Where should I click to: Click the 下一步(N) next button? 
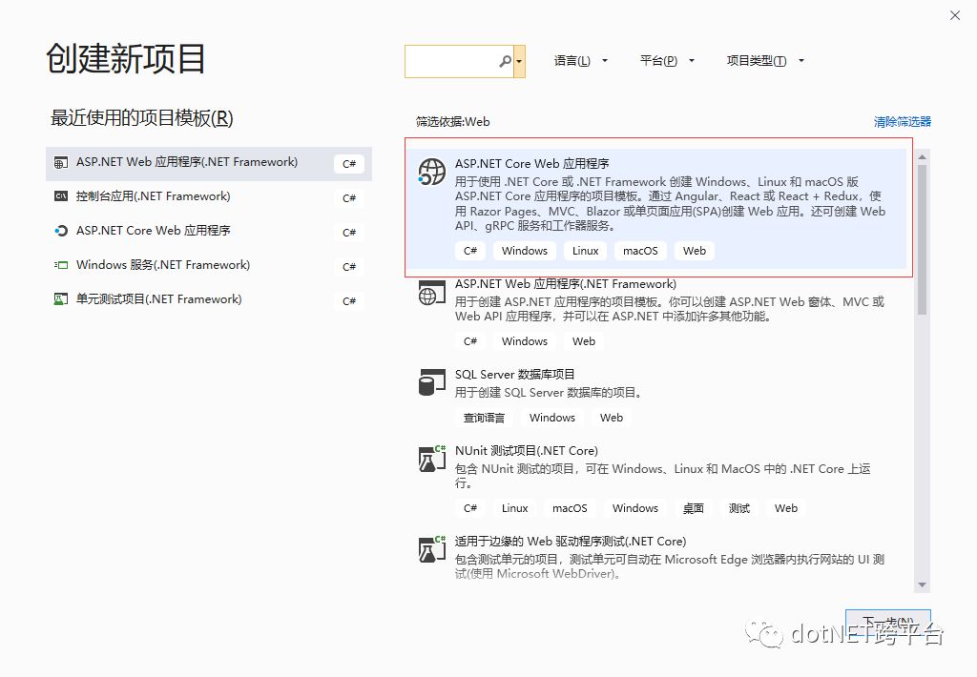coord(888,622)
